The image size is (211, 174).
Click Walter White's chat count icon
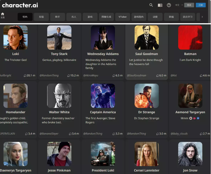[x=70, y=134]
